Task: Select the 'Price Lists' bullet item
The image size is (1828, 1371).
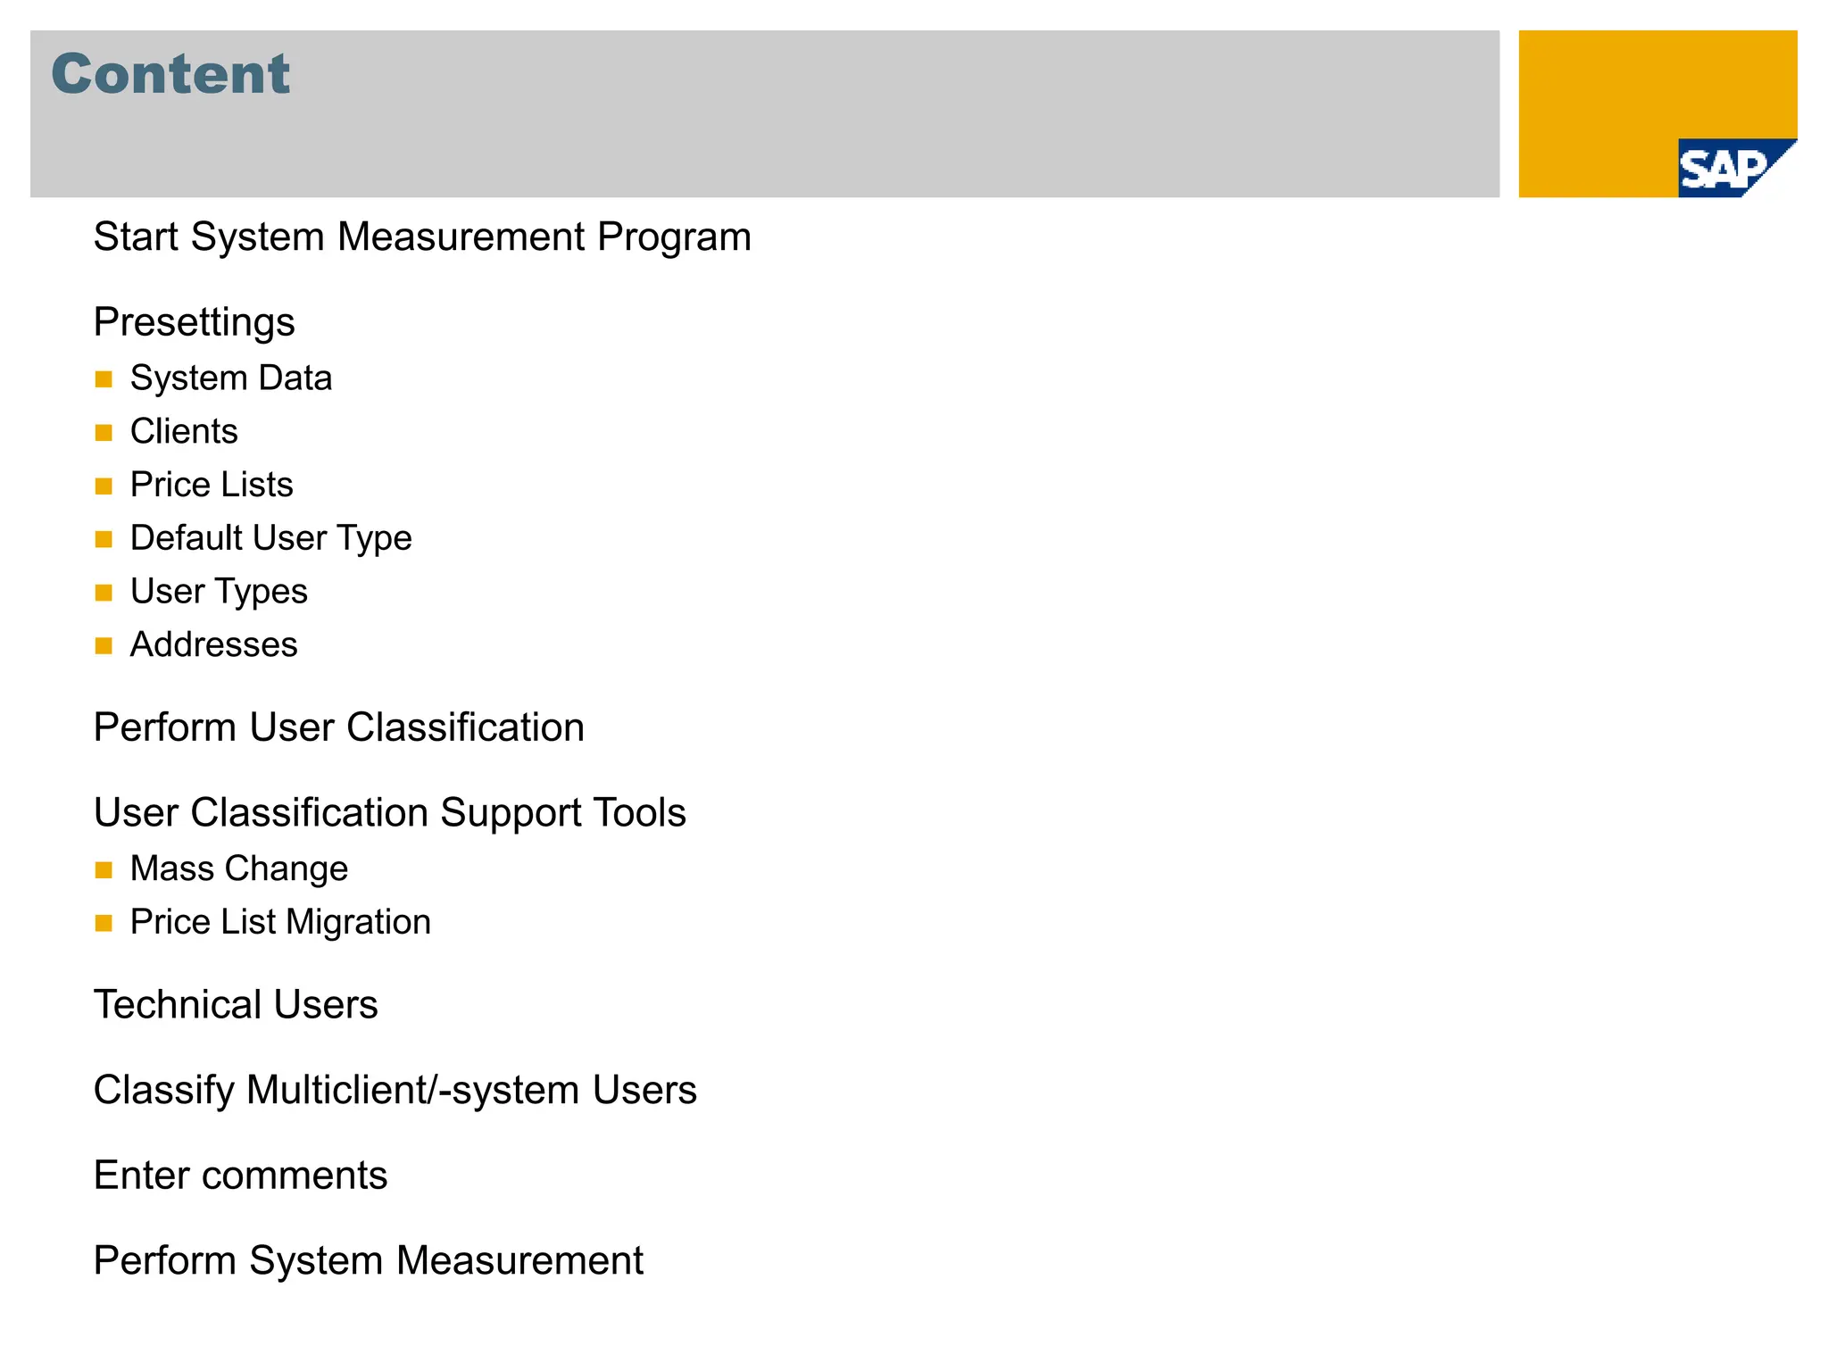Action: point(212,485)
